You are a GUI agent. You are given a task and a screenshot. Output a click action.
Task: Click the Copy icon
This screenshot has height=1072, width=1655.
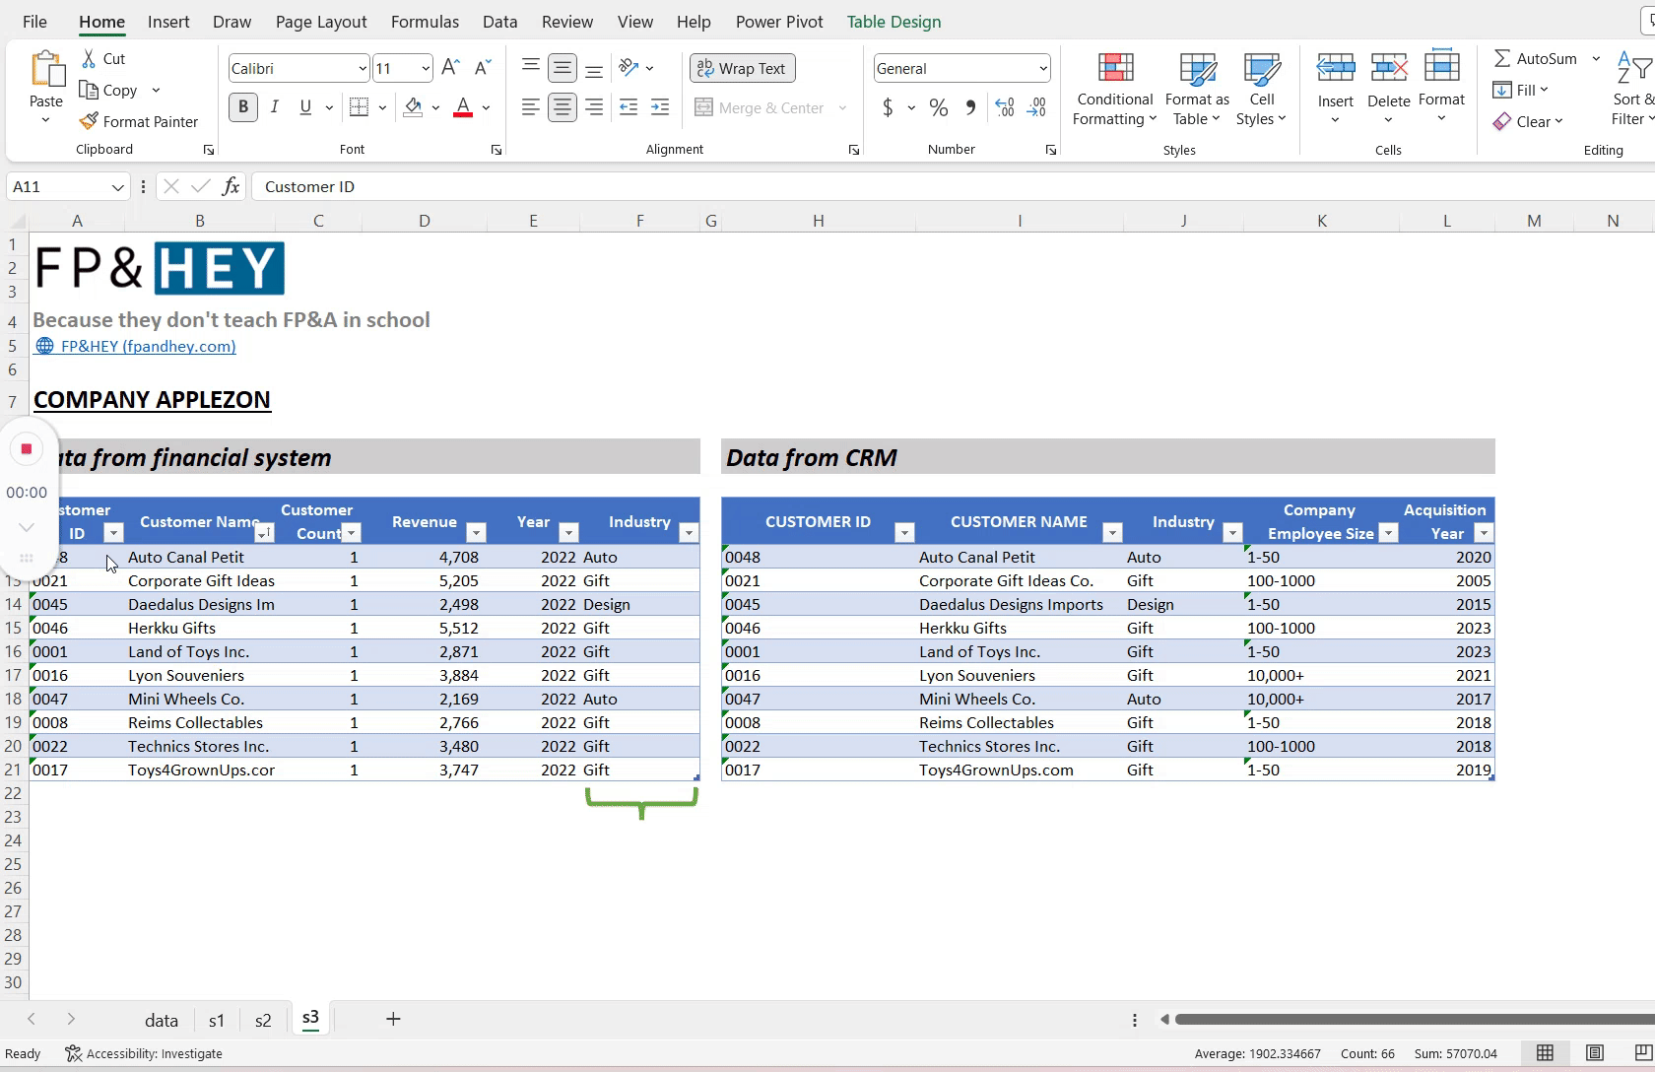89,91
